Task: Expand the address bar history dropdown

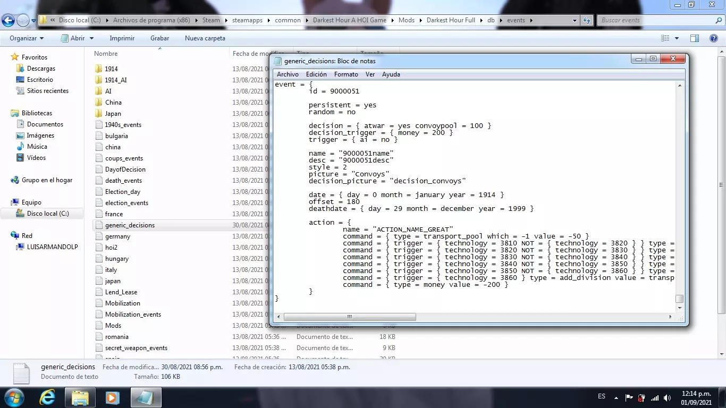Action: (x=575, y=21)
